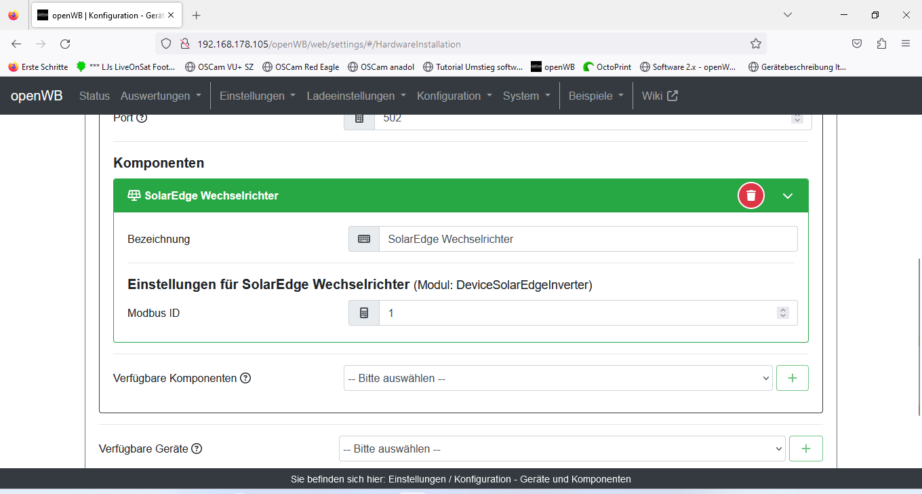Image resolution: width=922 pixels, height=494 pixels.
Task: Open the list all tabs dropdown
Action: point(788,15)
